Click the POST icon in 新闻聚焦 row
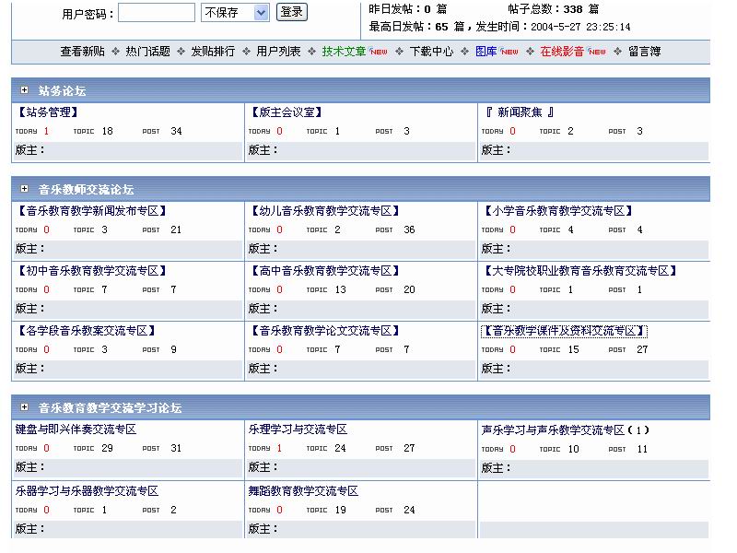 (x=617, y=131)
